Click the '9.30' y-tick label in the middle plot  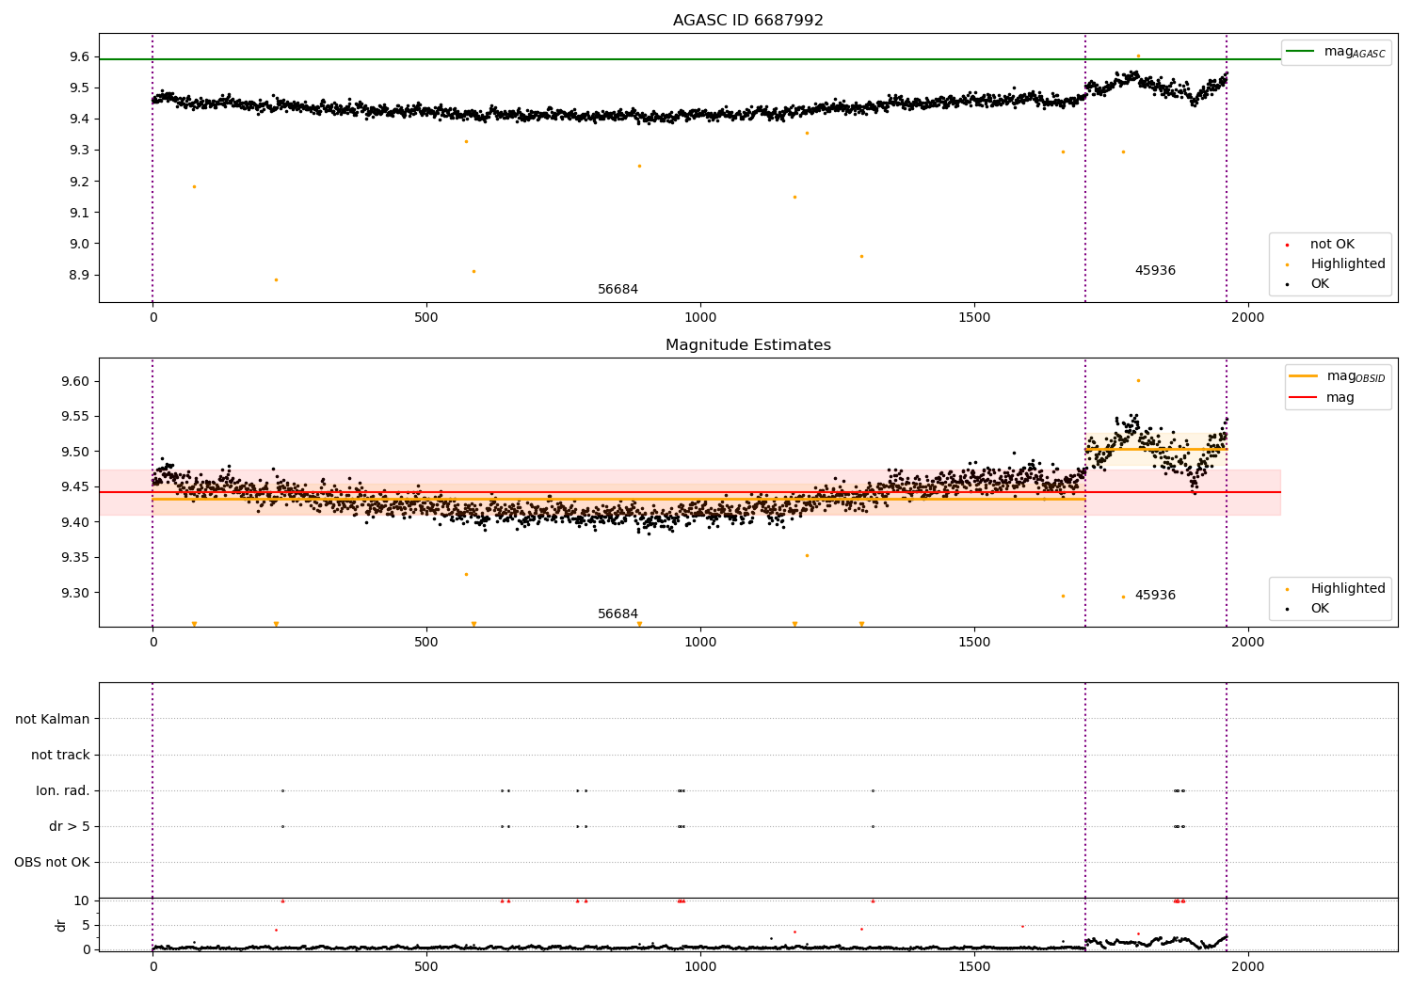[x=75, y=594]
